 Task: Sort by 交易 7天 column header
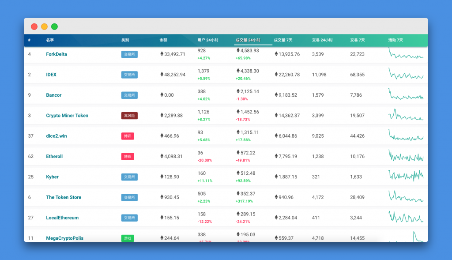point(357,40)
